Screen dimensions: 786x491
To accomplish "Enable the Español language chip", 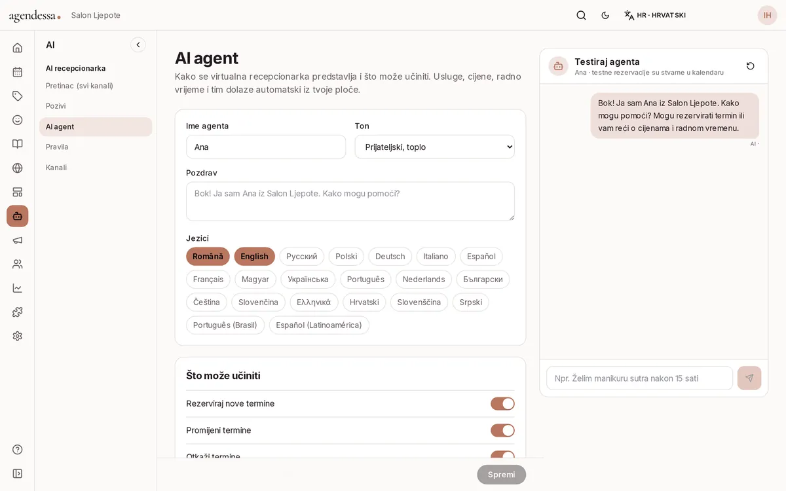I will click(481, 257).
